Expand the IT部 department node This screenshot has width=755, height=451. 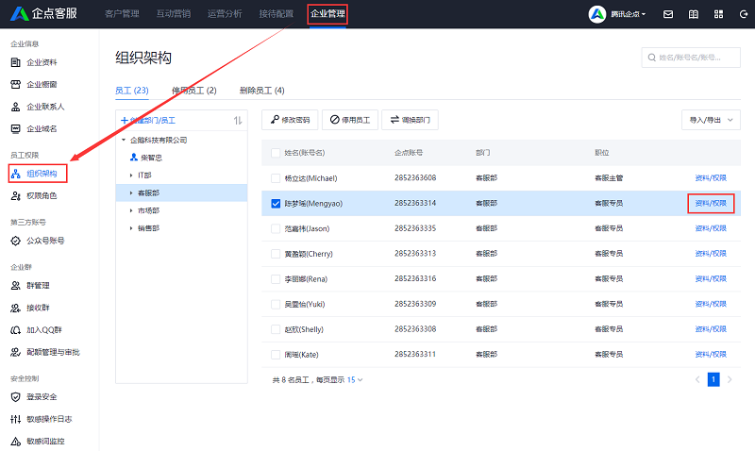(x=131, y=175)
